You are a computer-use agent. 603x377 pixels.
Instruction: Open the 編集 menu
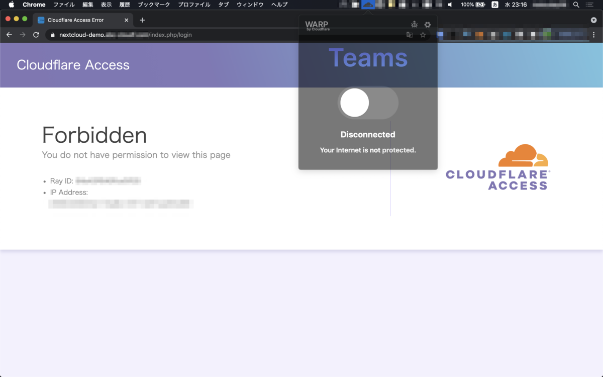click(x=88, y=5)
